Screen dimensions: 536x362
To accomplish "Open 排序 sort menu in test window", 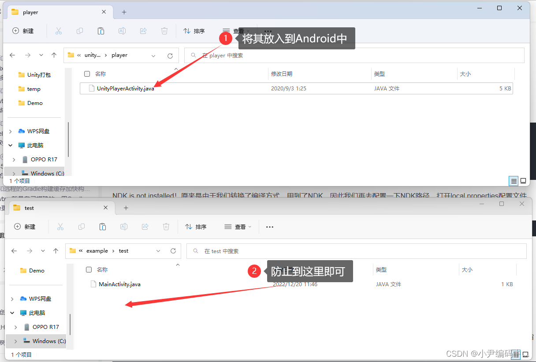I will pyautogui.click(x=196, y=227).
